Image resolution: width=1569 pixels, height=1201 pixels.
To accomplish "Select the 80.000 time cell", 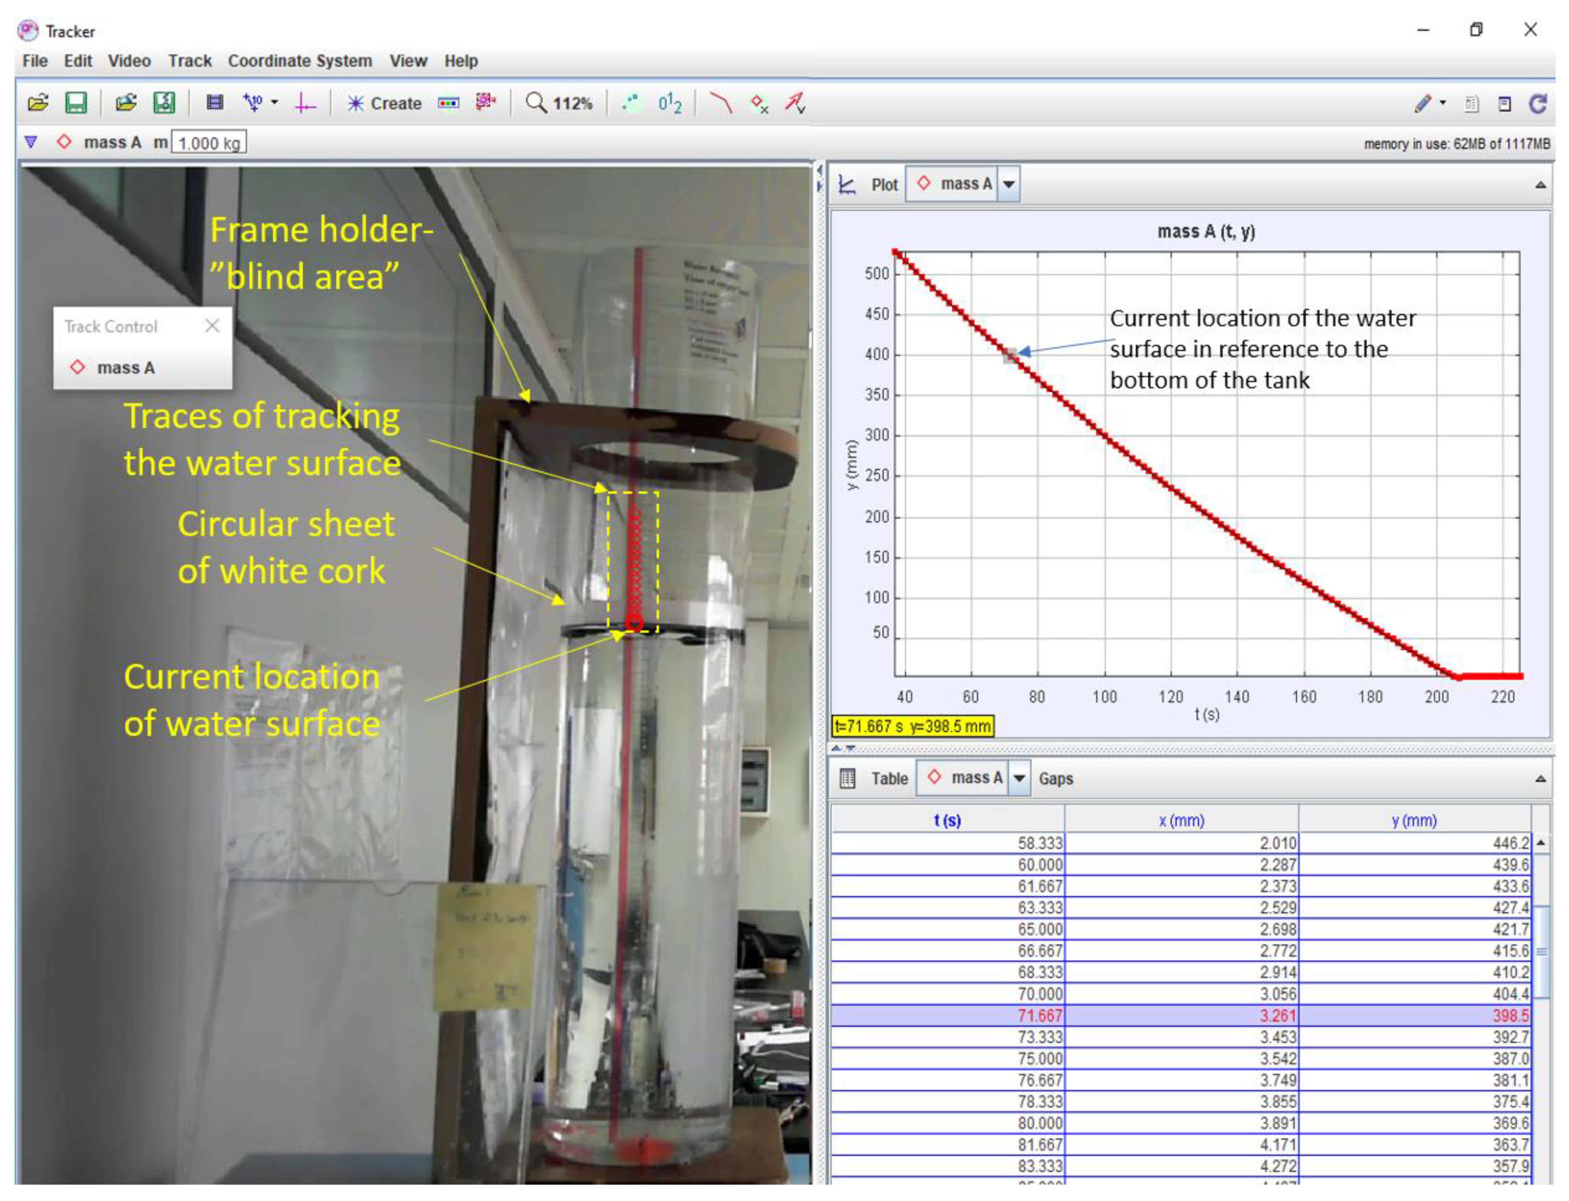I will click(x=947, y=1123).
